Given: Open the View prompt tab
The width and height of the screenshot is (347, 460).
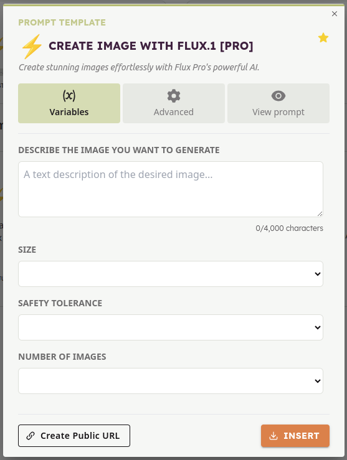Looking at the screenshot, I should tap(278, 103).
